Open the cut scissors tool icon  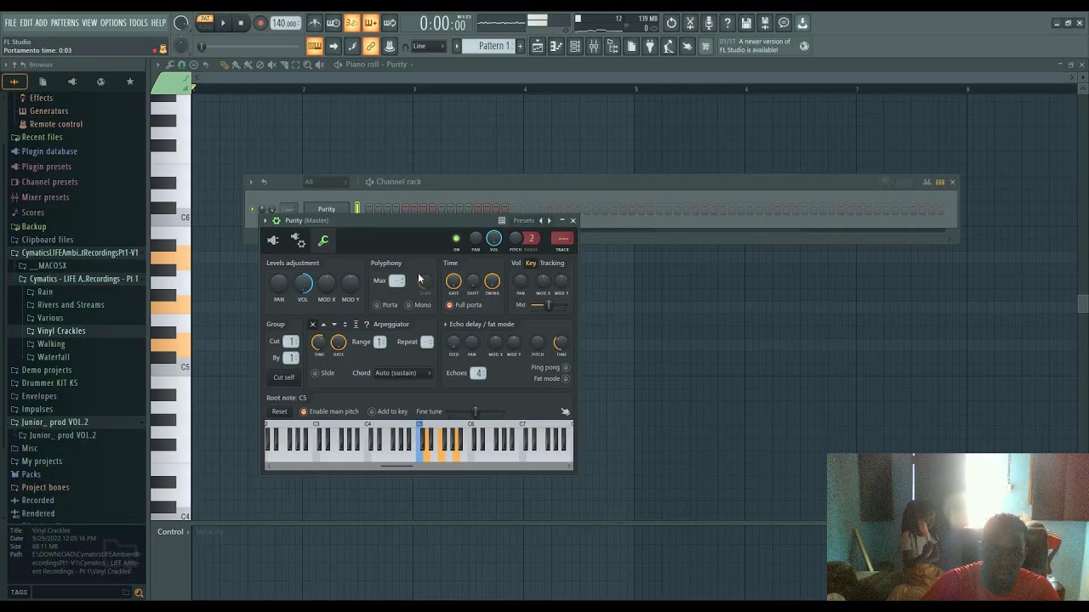tap(690, 23)
